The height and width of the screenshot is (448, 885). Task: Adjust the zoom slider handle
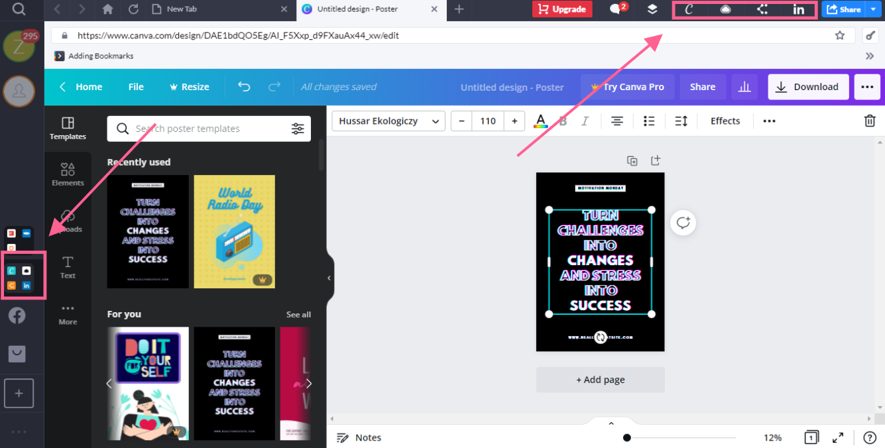(x=626, y=437)
